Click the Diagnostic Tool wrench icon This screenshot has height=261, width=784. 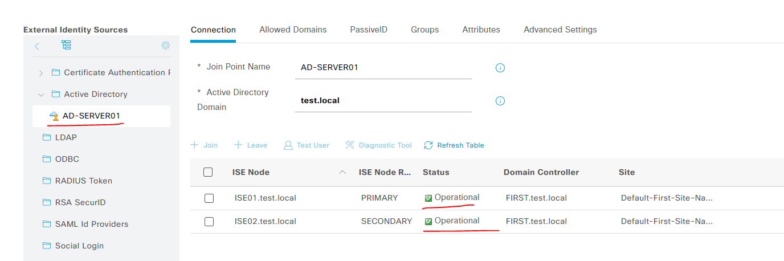click(350, 145)
